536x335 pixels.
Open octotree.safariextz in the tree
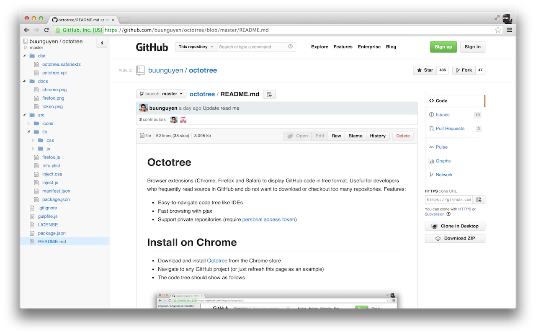[62, 64]
